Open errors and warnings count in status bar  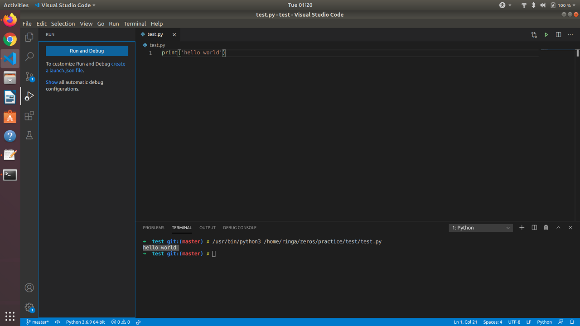tap(121, 322)
